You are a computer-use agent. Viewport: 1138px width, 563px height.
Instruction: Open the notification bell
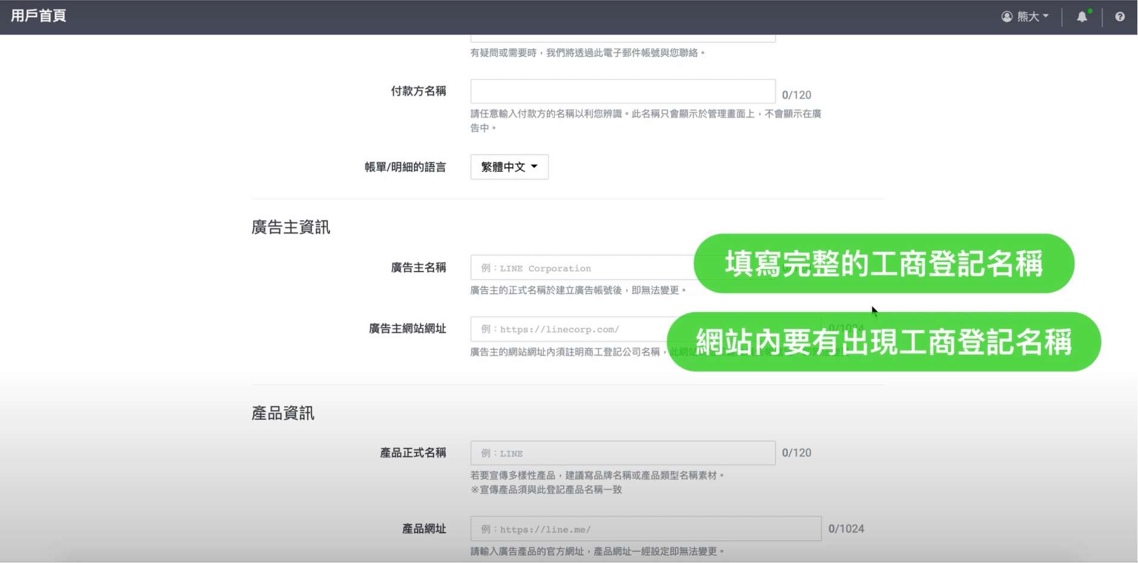coord(1082,17)
